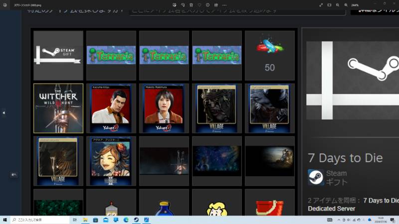Click the taskbar search box
399x224 pixels.
(x=40, y=220)
